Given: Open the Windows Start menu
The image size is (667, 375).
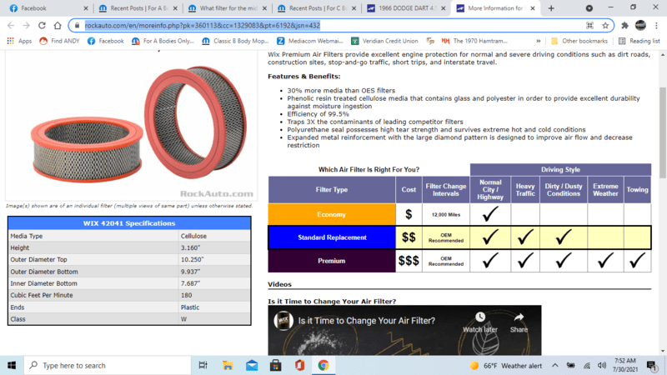Looking at the screenshot, I should (x=12, y=365).
